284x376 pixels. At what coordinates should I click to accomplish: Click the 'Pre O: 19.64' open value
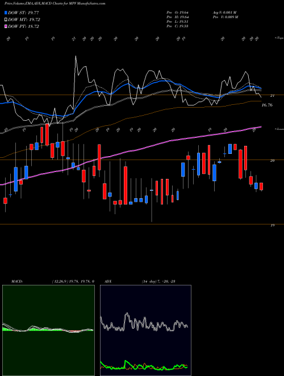click(178, 13)
